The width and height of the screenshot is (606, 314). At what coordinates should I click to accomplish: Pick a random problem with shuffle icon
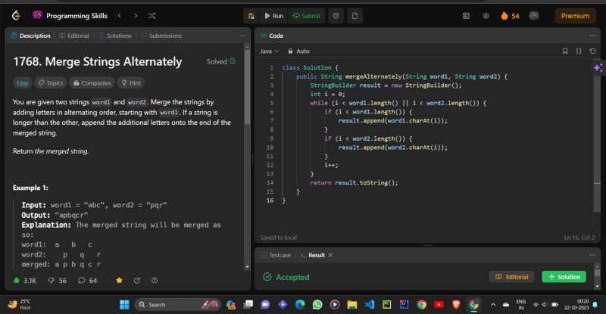[x=152, y=15]
